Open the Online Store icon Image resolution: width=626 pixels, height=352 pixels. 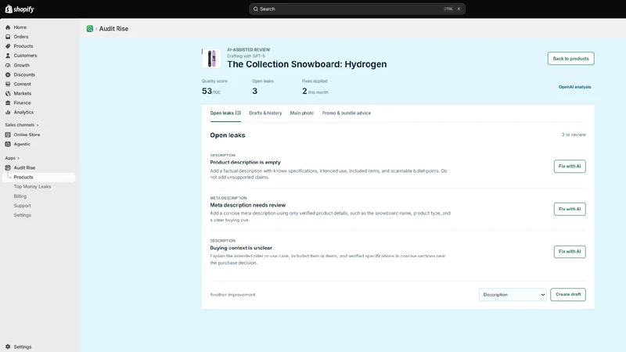8,135
